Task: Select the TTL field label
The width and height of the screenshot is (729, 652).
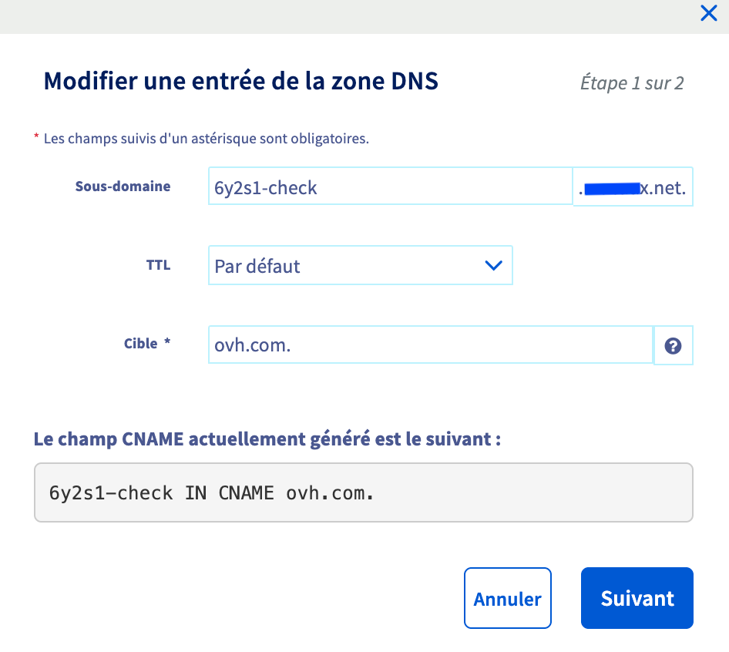Action: pos(158,265)
